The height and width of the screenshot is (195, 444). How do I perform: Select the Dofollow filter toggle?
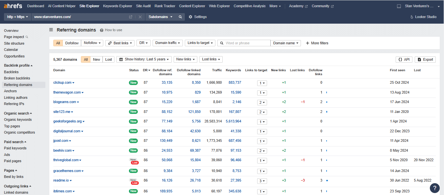coord(72,43)
